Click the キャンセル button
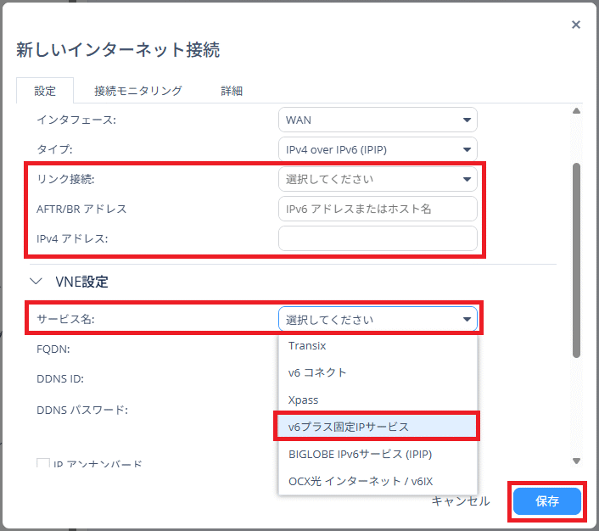Screen dimensions: 599x531 click(461, 501)
